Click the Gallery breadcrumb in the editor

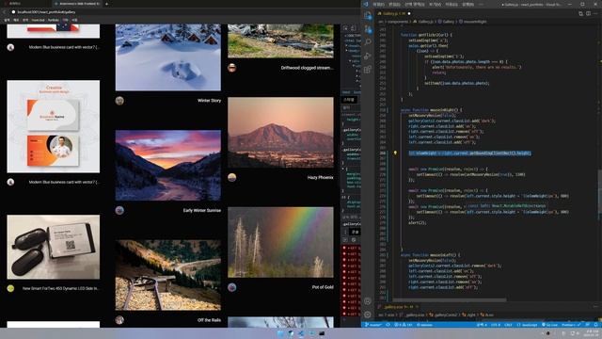click(x=448, y=22)
